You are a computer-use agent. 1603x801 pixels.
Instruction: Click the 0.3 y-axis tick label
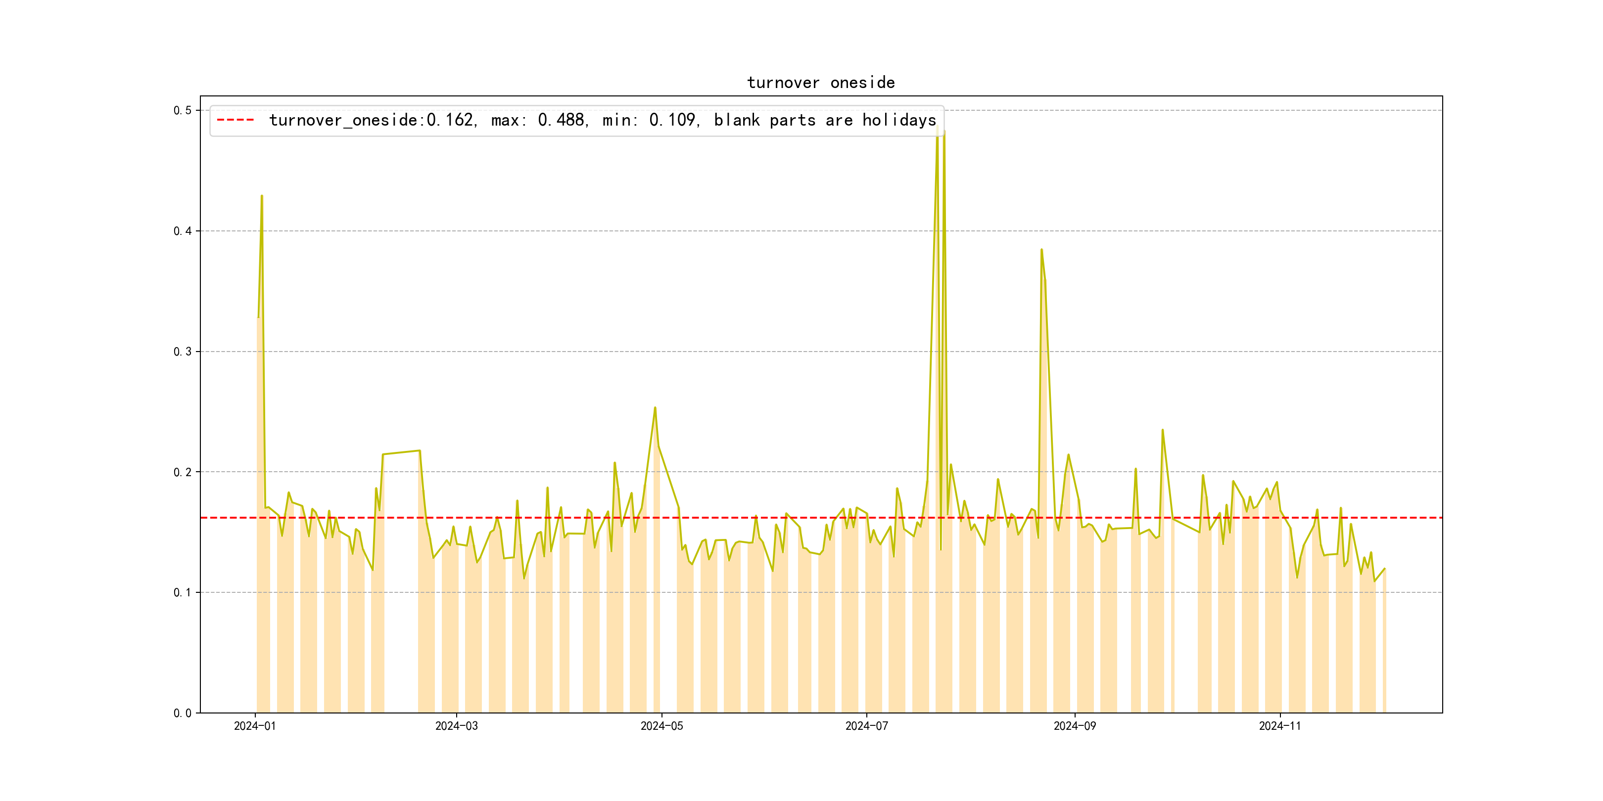pos(183,352)
